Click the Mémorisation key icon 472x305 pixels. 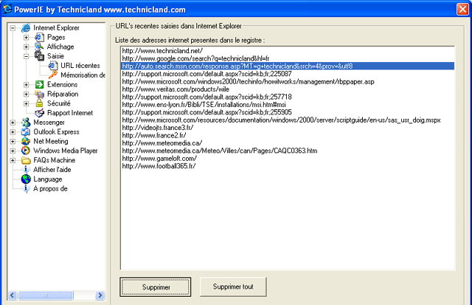click(53, 75)
